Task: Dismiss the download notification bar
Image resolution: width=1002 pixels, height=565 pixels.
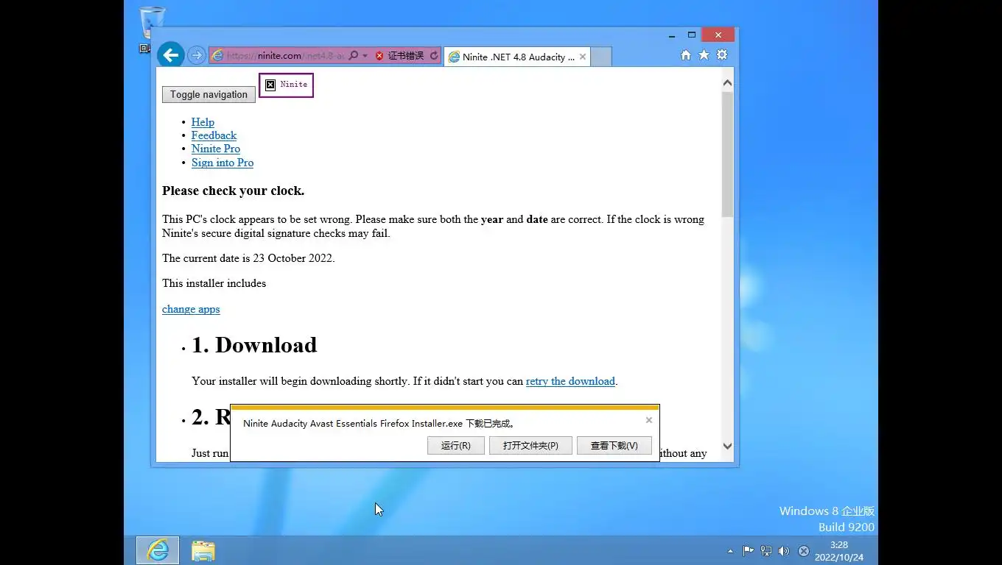Action: tap(648, 420)
